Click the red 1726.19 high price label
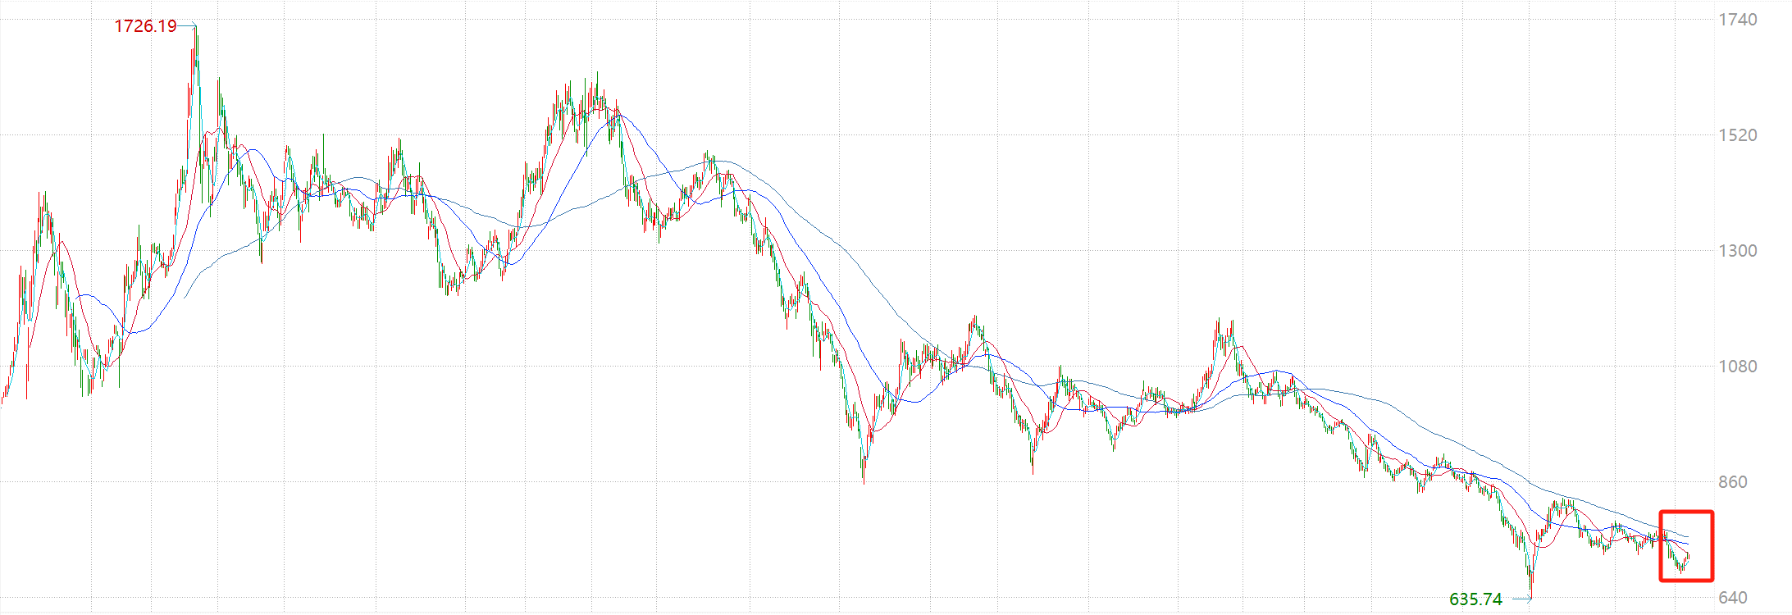The width and height of the screenshot is (1792, 615). click(145, 26)
